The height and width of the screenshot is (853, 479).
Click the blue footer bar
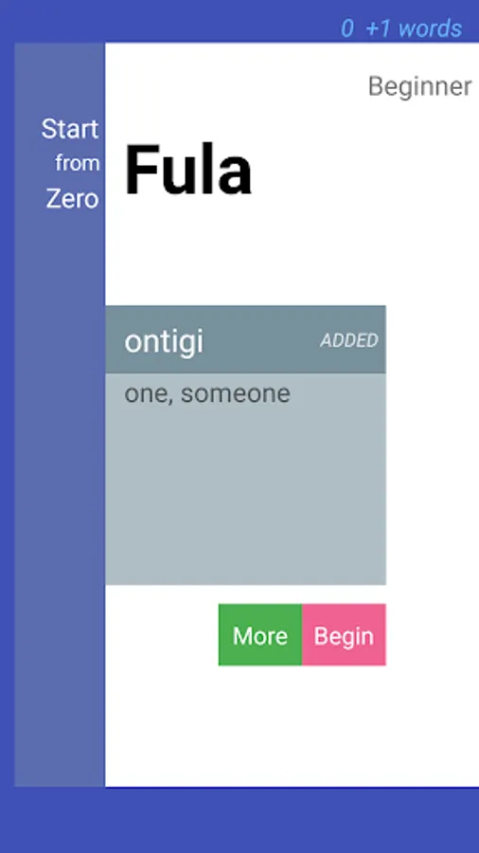239,820
